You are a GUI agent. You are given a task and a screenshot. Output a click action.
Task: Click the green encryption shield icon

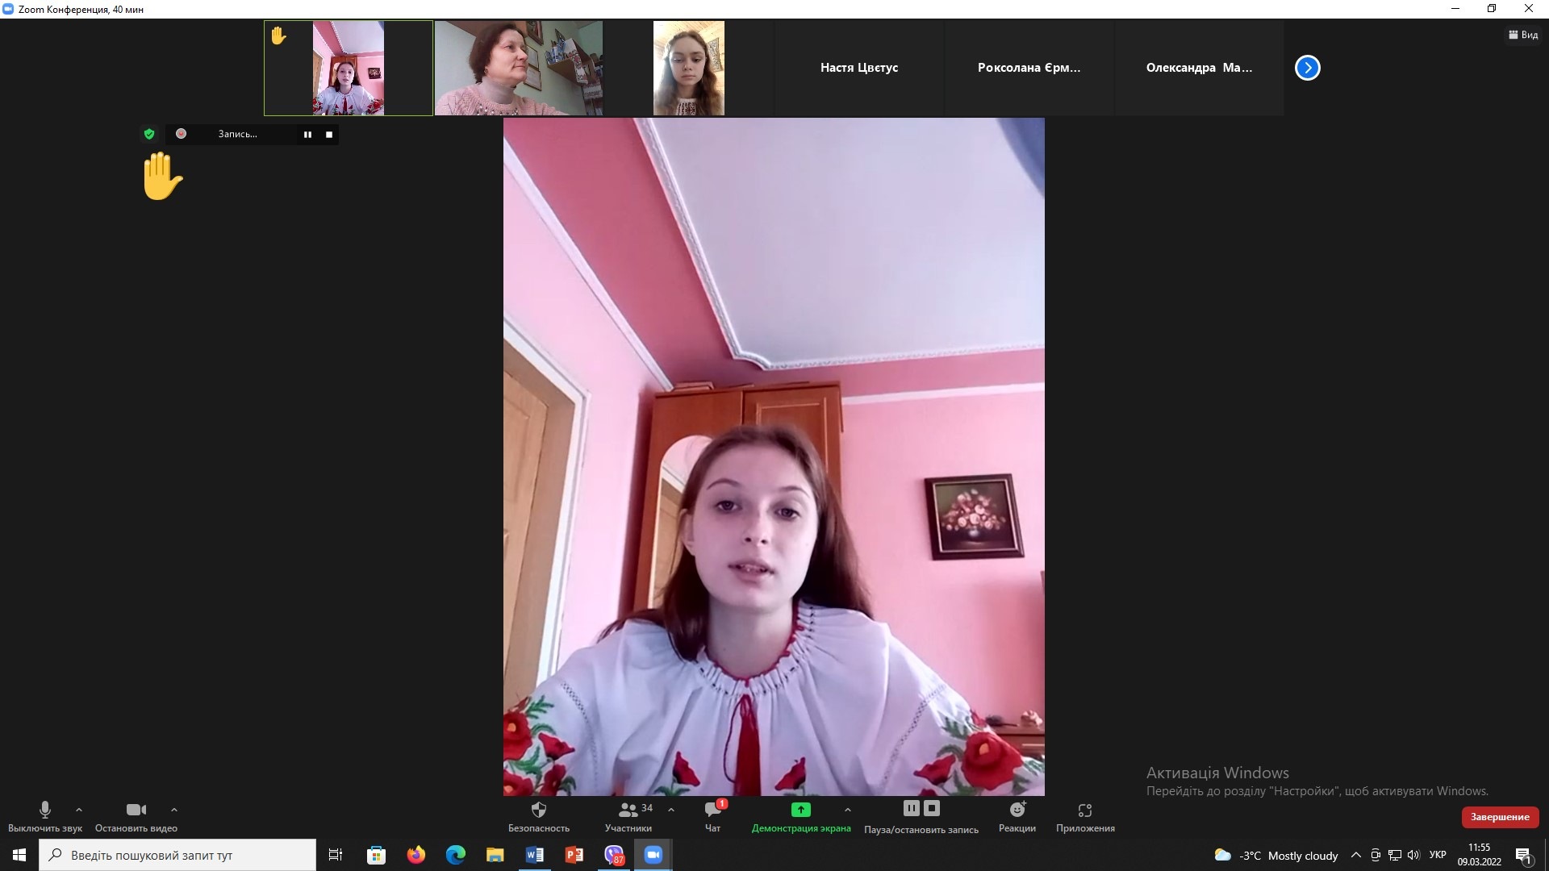[x=149, y=134]
